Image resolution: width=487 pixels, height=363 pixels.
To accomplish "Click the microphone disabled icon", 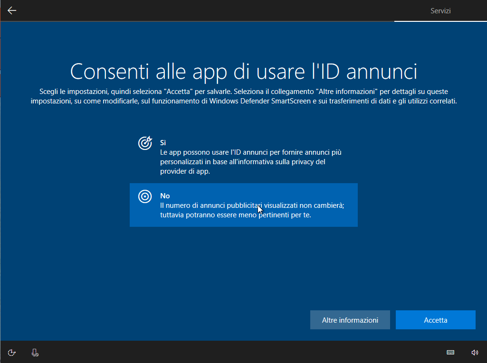I will (35, 353).
